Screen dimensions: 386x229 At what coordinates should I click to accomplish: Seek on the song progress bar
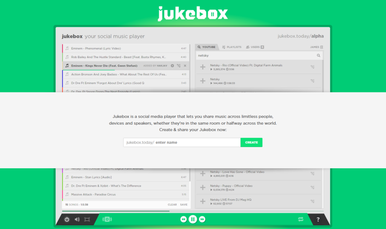[x=193, y=211]
